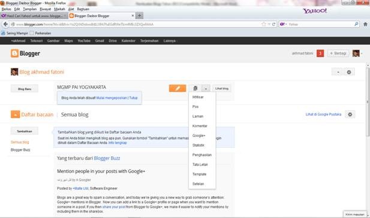
Task: Open the Bantuan menu in Firefox
Action: click(83, 9)
